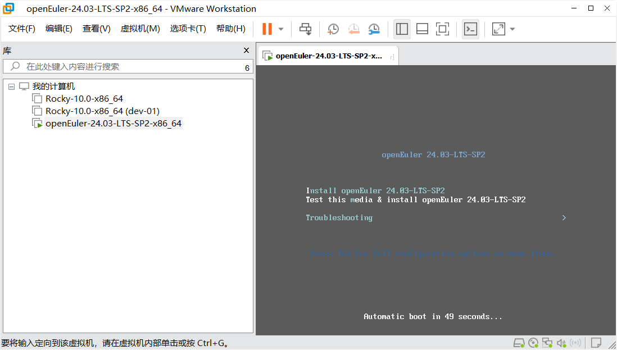Click the stretch guest display icon

click(498, 29)
